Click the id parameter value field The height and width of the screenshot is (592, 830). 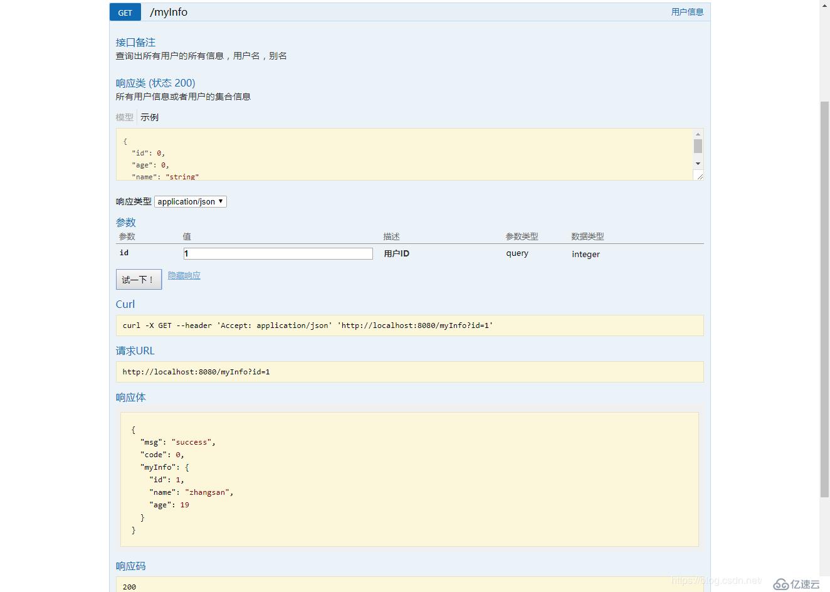[x=278, y=253]
